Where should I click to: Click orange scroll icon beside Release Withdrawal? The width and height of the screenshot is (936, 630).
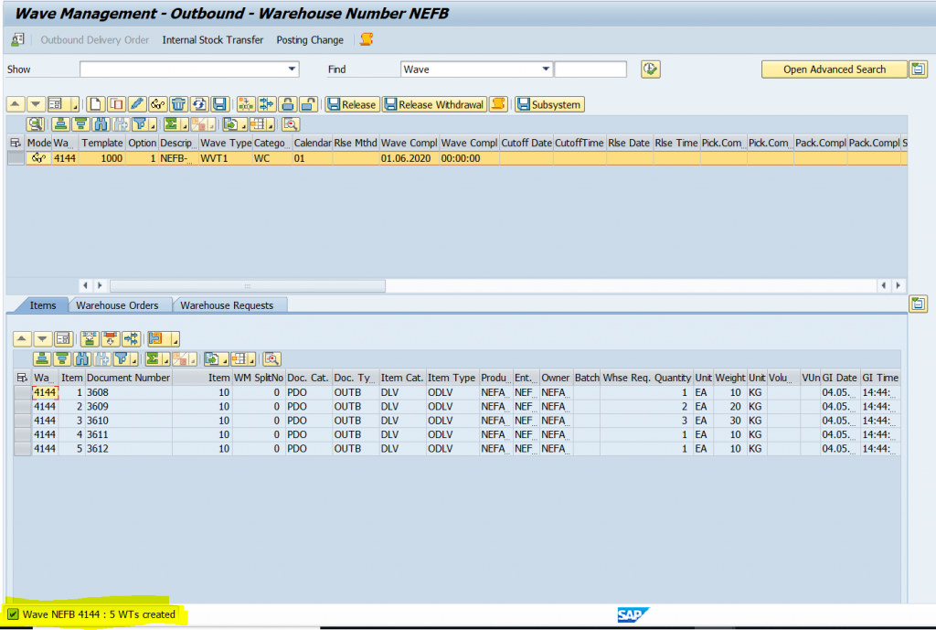[x=498, y=104]
